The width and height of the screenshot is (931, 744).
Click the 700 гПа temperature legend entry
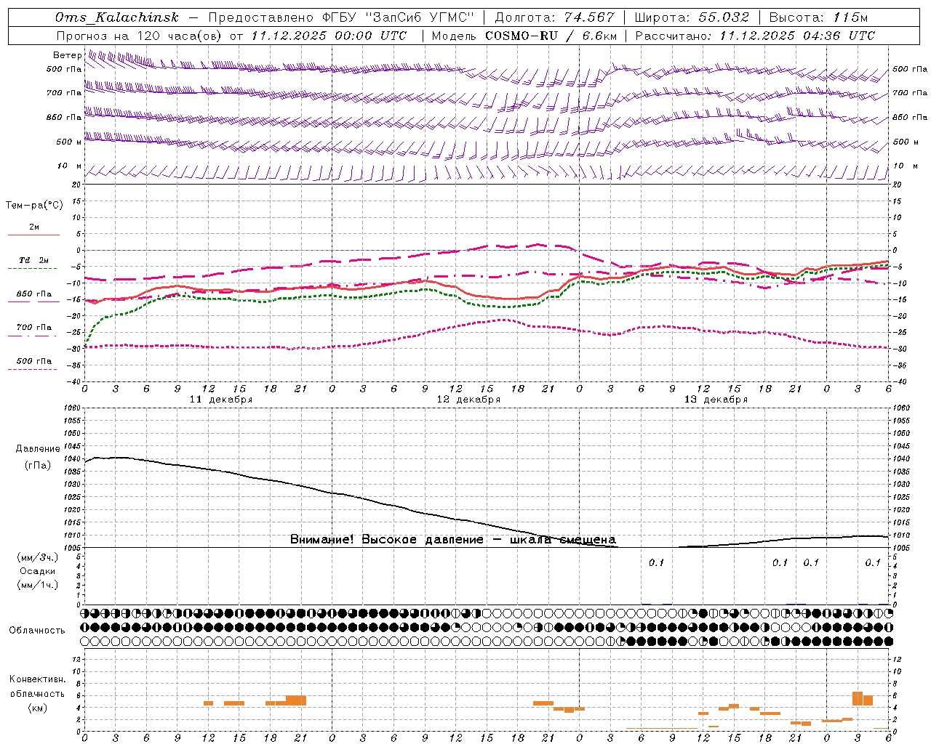pos(34,328)
